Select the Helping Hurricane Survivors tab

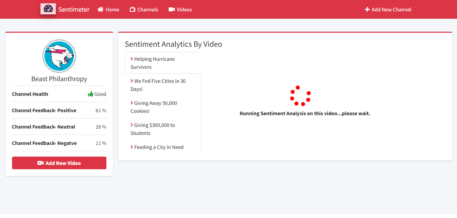(163, 63)
